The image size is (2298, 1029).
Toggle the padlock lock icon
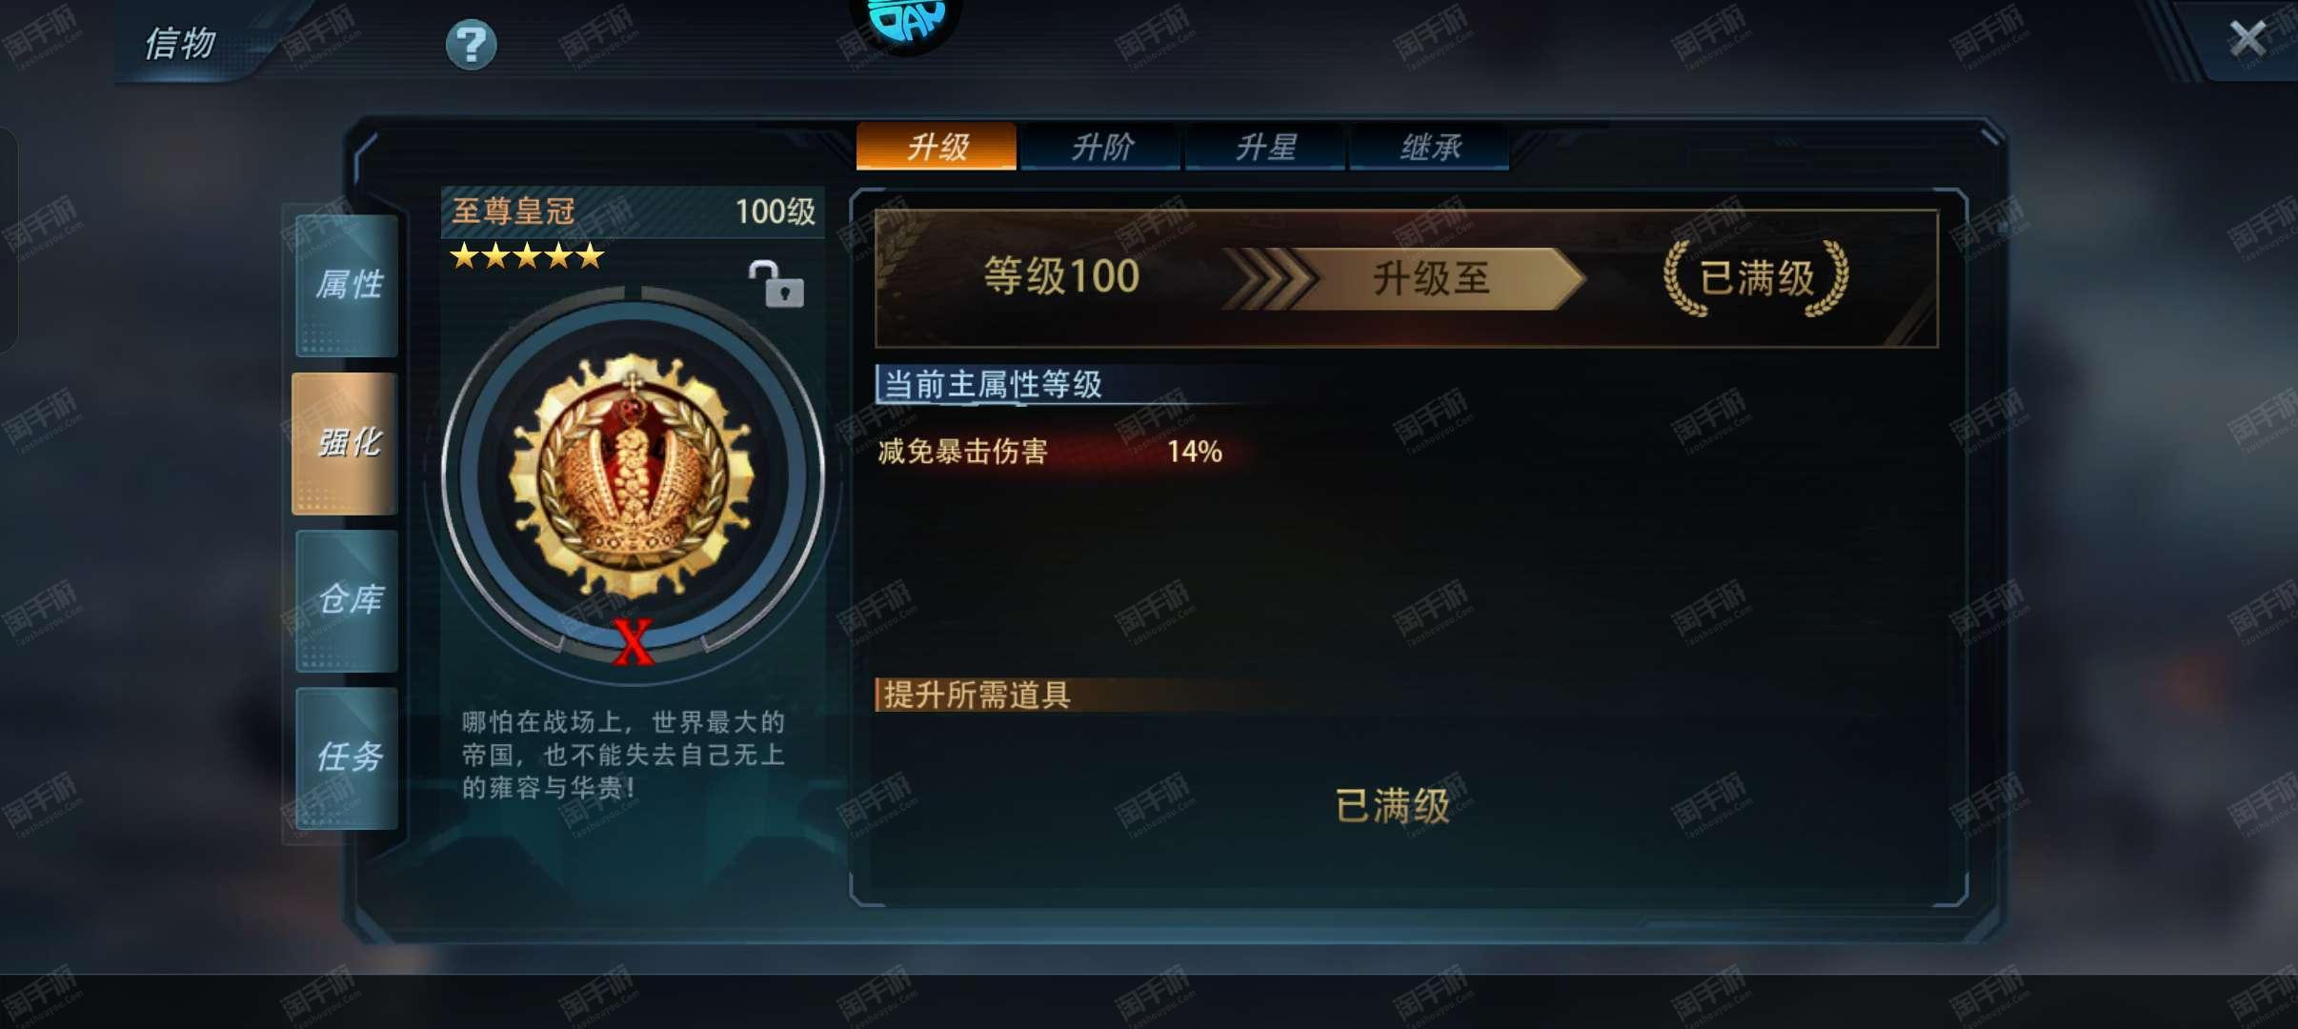776,283
